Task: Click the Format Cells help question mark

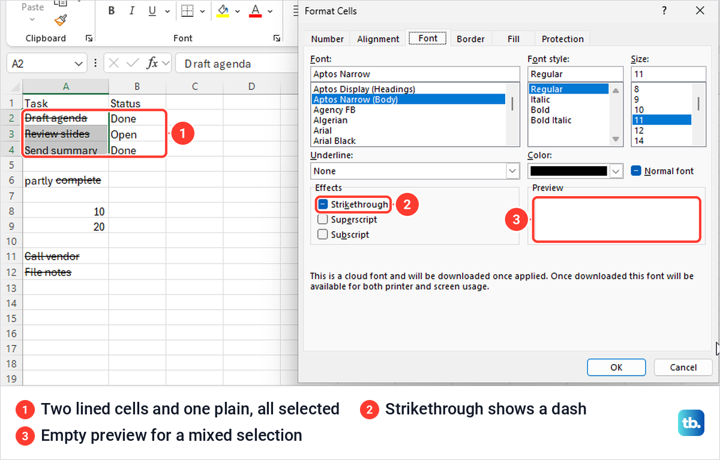Action: click(x=664, y=11)
